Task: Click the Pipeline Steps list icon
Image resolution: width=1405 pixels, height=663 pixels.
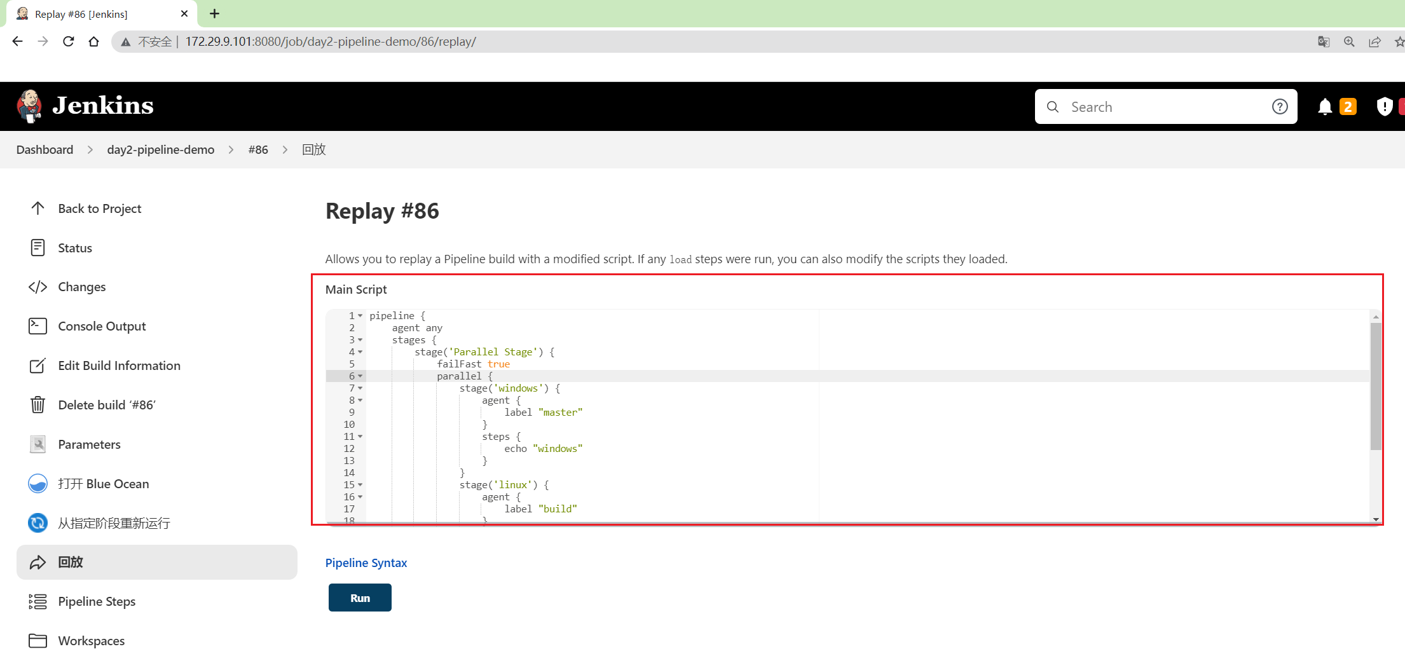Action: [x=38, y=601]
